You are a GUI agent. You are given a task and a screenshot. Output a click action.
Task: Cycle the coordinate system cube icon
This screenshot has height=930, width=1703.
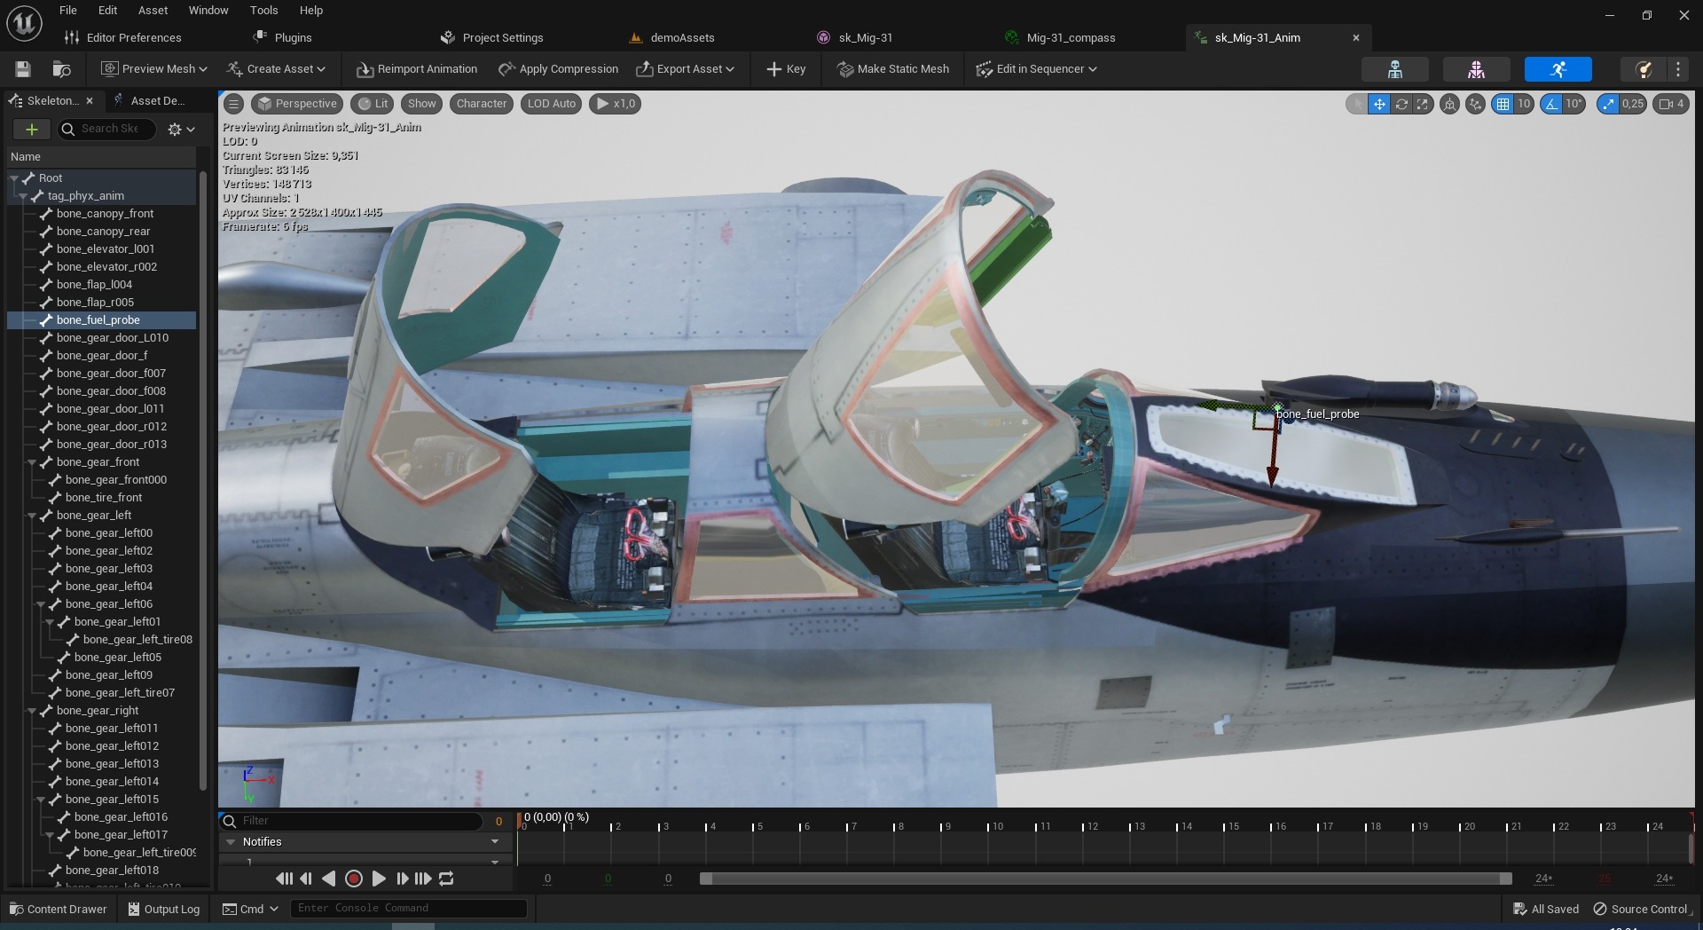[1449, 104]
